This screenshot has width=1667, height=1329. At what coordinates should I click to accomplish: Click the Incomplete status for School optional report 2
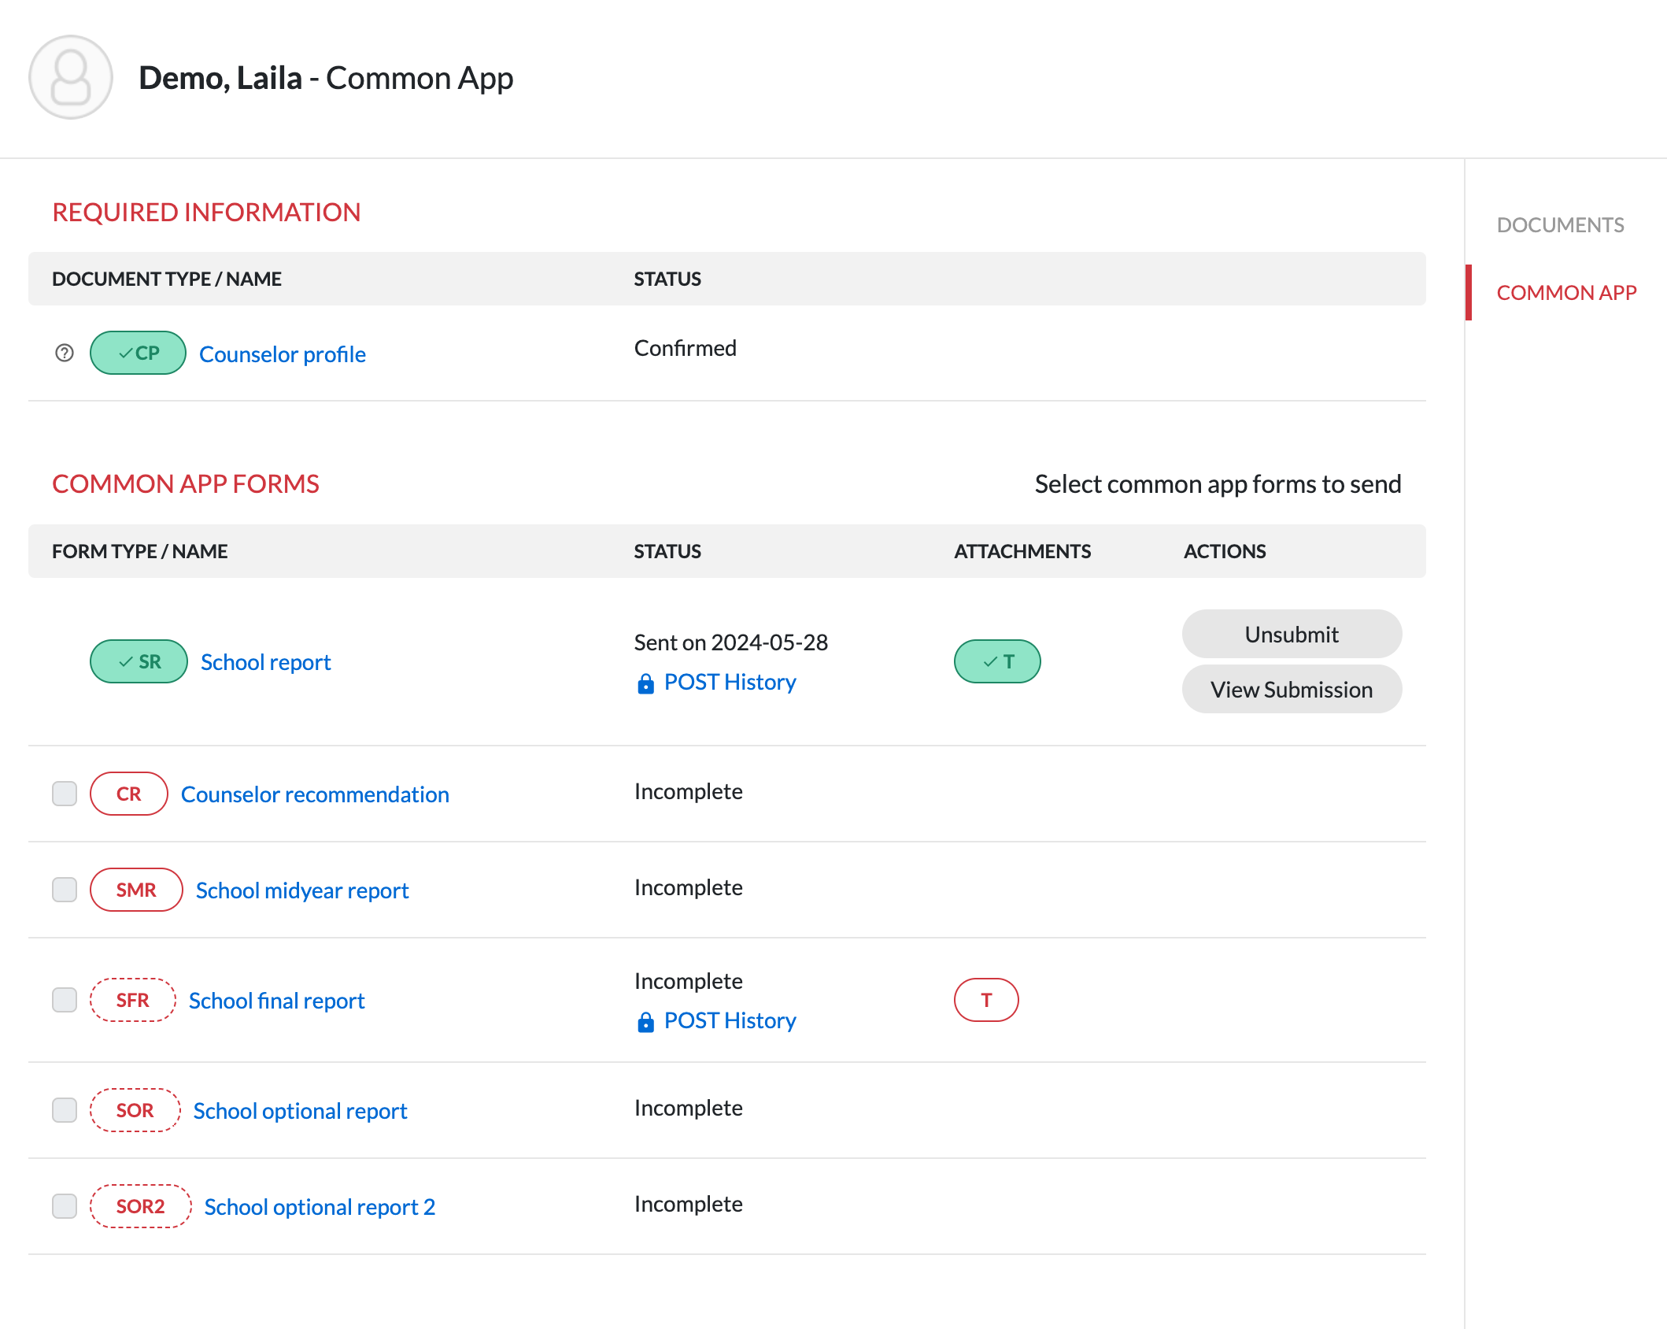click(689, 1204)
